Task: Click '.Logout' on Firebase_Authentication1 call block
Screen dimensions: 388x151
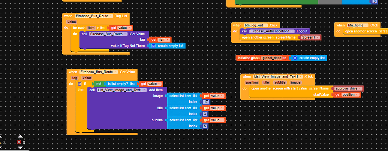Action: 302,31
